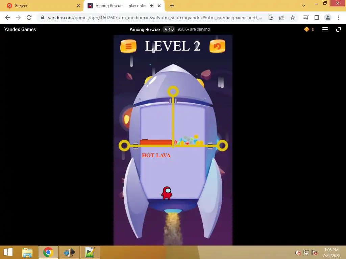Open File Explorer from taskbar
Image resolution: width=346 pixels, height=259 pixels.
tap(27, 252)
